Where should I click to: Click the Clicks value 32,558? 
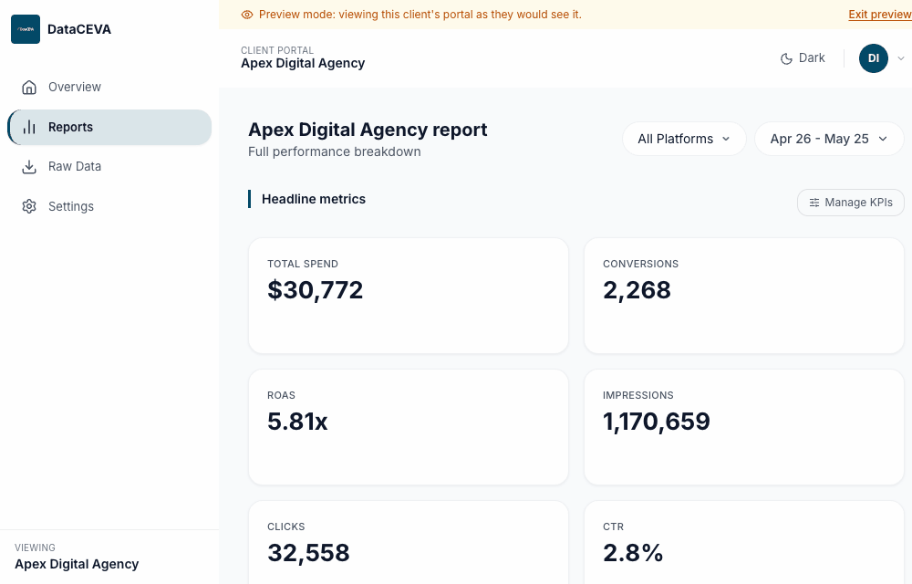pyautogui.click(x=308, y=553)
